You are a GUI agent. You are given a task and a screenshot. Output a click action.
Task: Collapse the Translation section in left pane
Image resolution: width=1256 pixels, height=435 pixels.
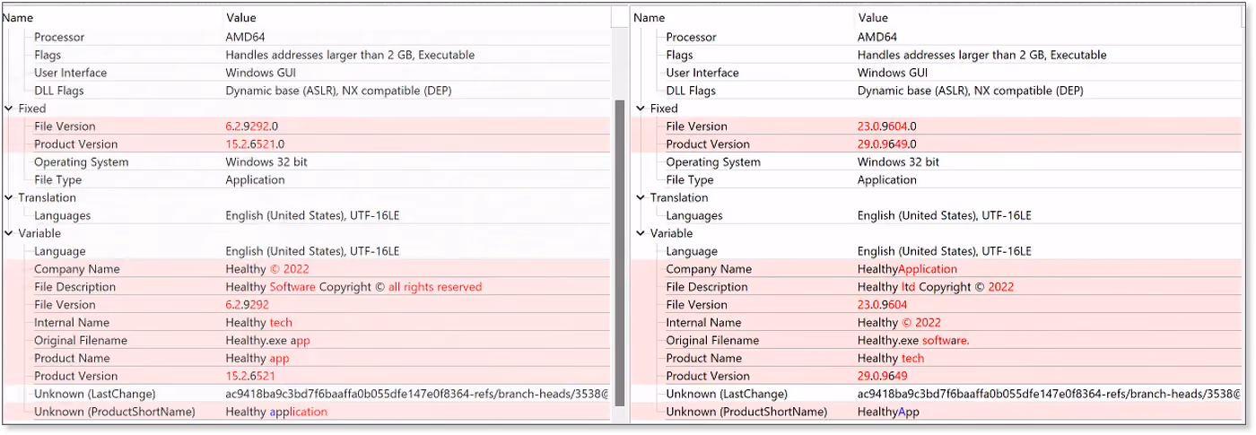point(9,198)
